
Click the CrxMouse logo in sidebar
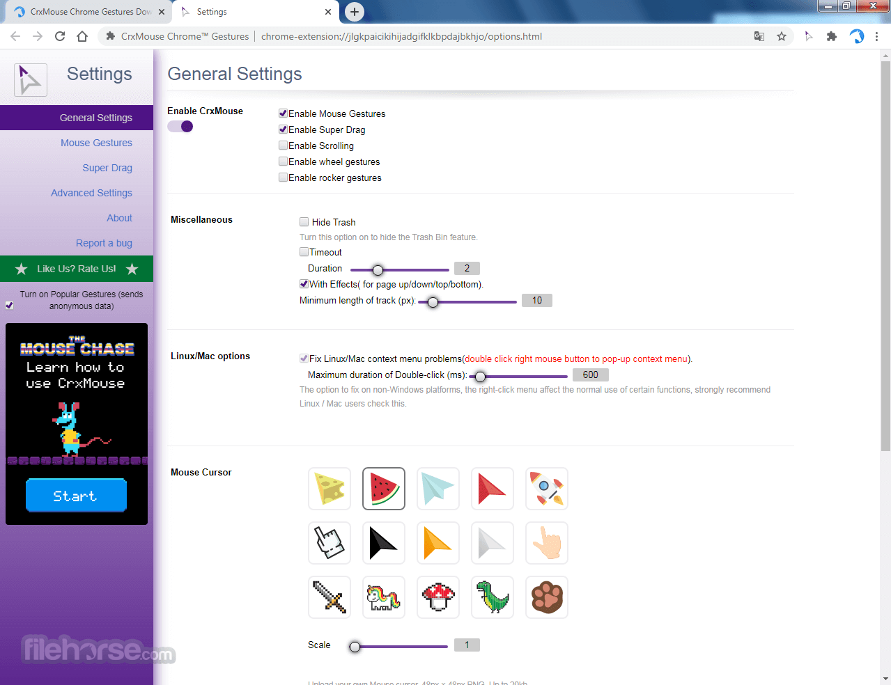tap(31, 79)
